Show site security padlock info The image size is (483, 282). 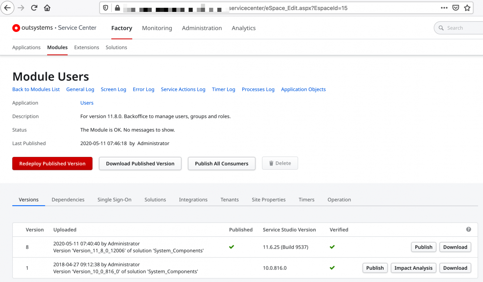tap(117, 8)
